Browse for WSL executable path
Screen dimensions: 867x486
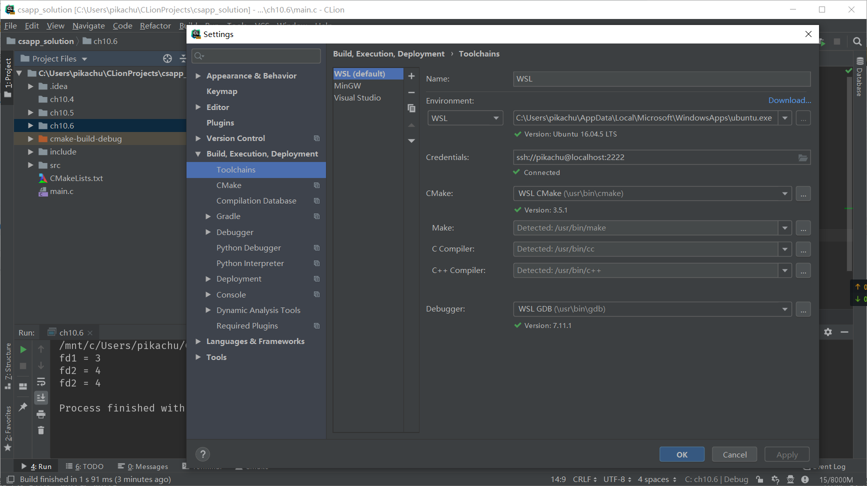803,118
